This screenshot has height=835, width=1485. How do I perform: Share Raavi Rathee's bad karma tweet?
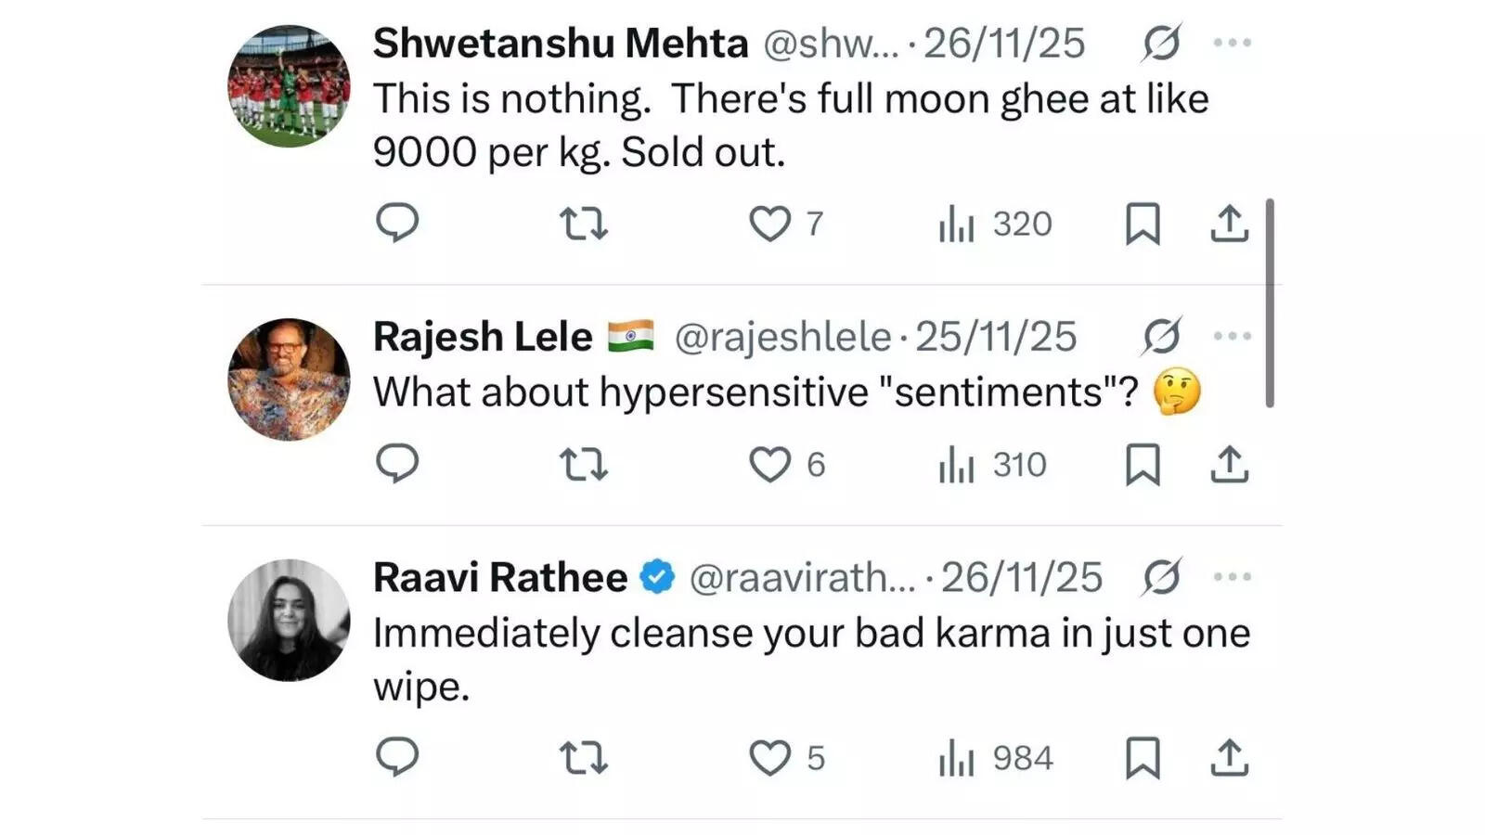coord(1229,757)
